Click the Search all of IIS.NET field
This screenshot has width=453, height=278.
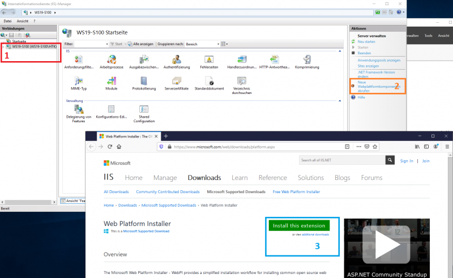coord(341,161)
